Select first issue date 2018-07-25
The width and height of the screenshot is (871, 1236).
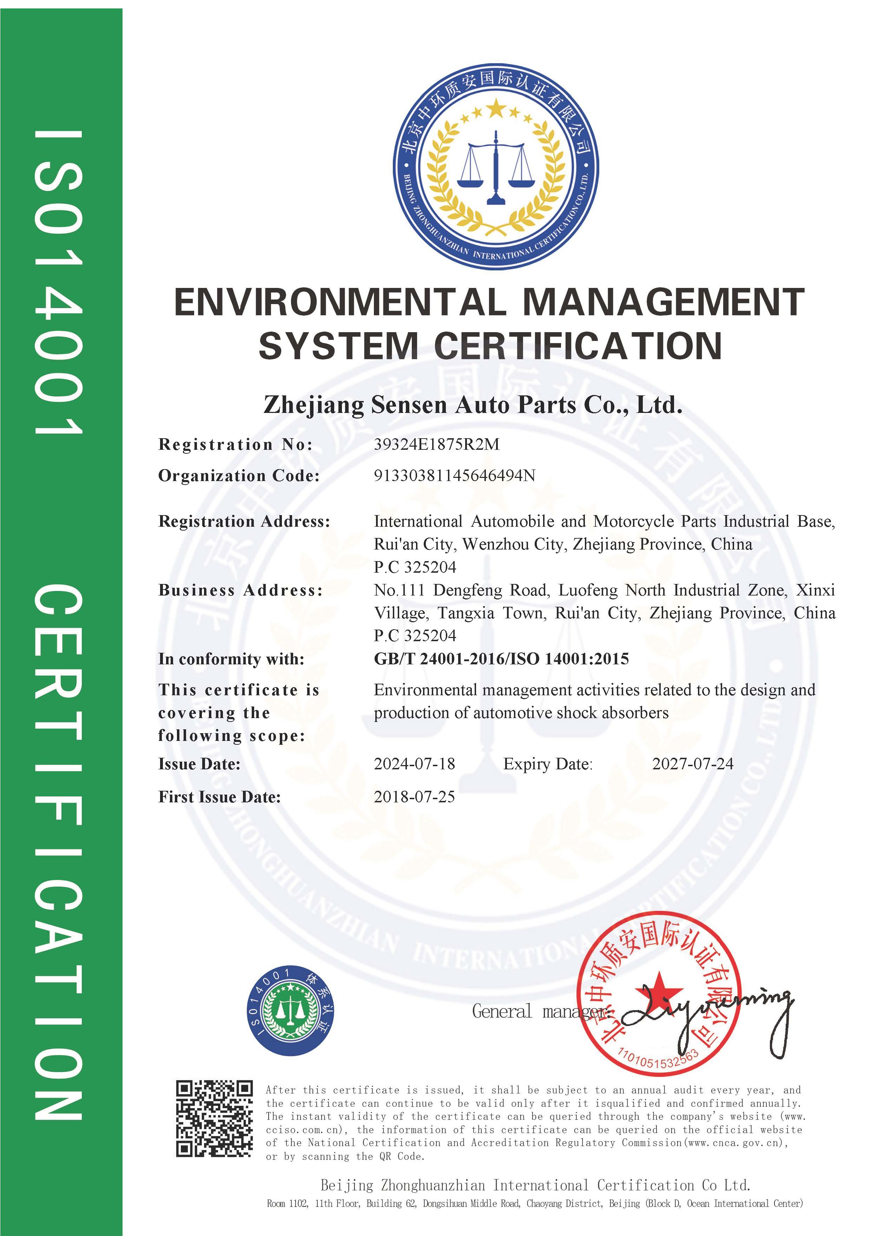[415, 797]
